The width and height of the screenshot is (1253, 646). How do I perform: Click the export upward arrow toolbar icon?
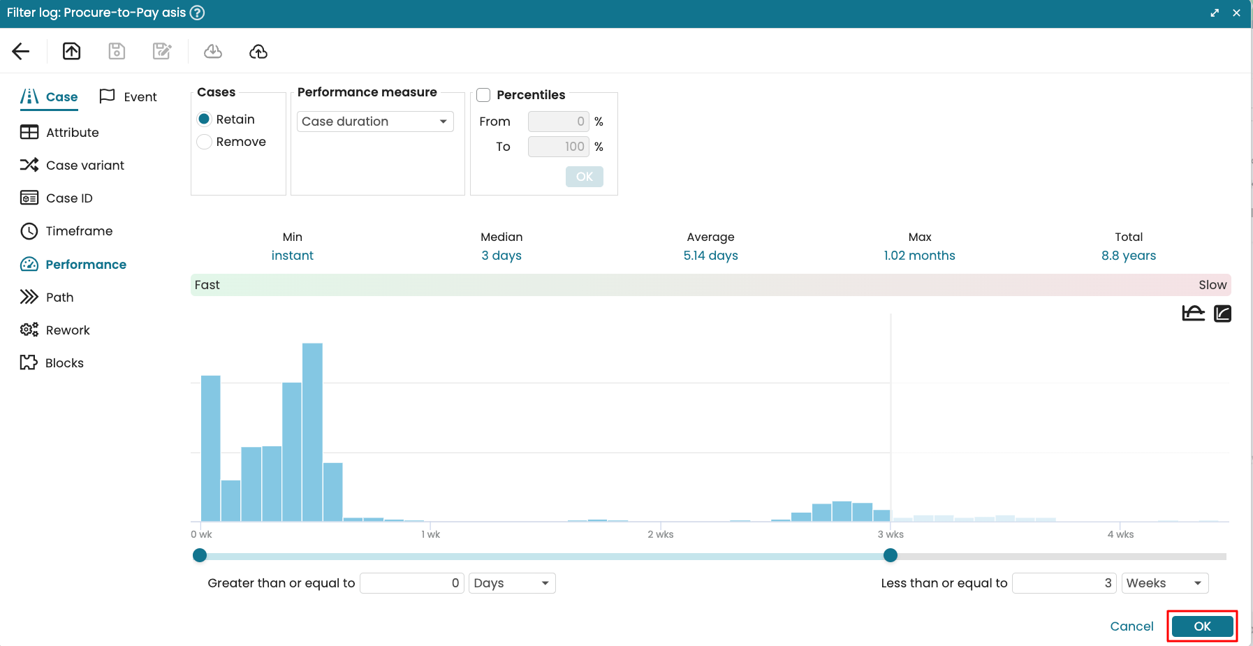[72, 51]
